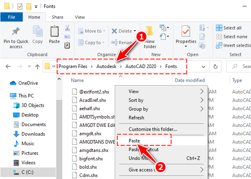Viewport: 251px width, 179px height.
Task: Open Desktop in the navigation pane
Action: coord(26,115)
